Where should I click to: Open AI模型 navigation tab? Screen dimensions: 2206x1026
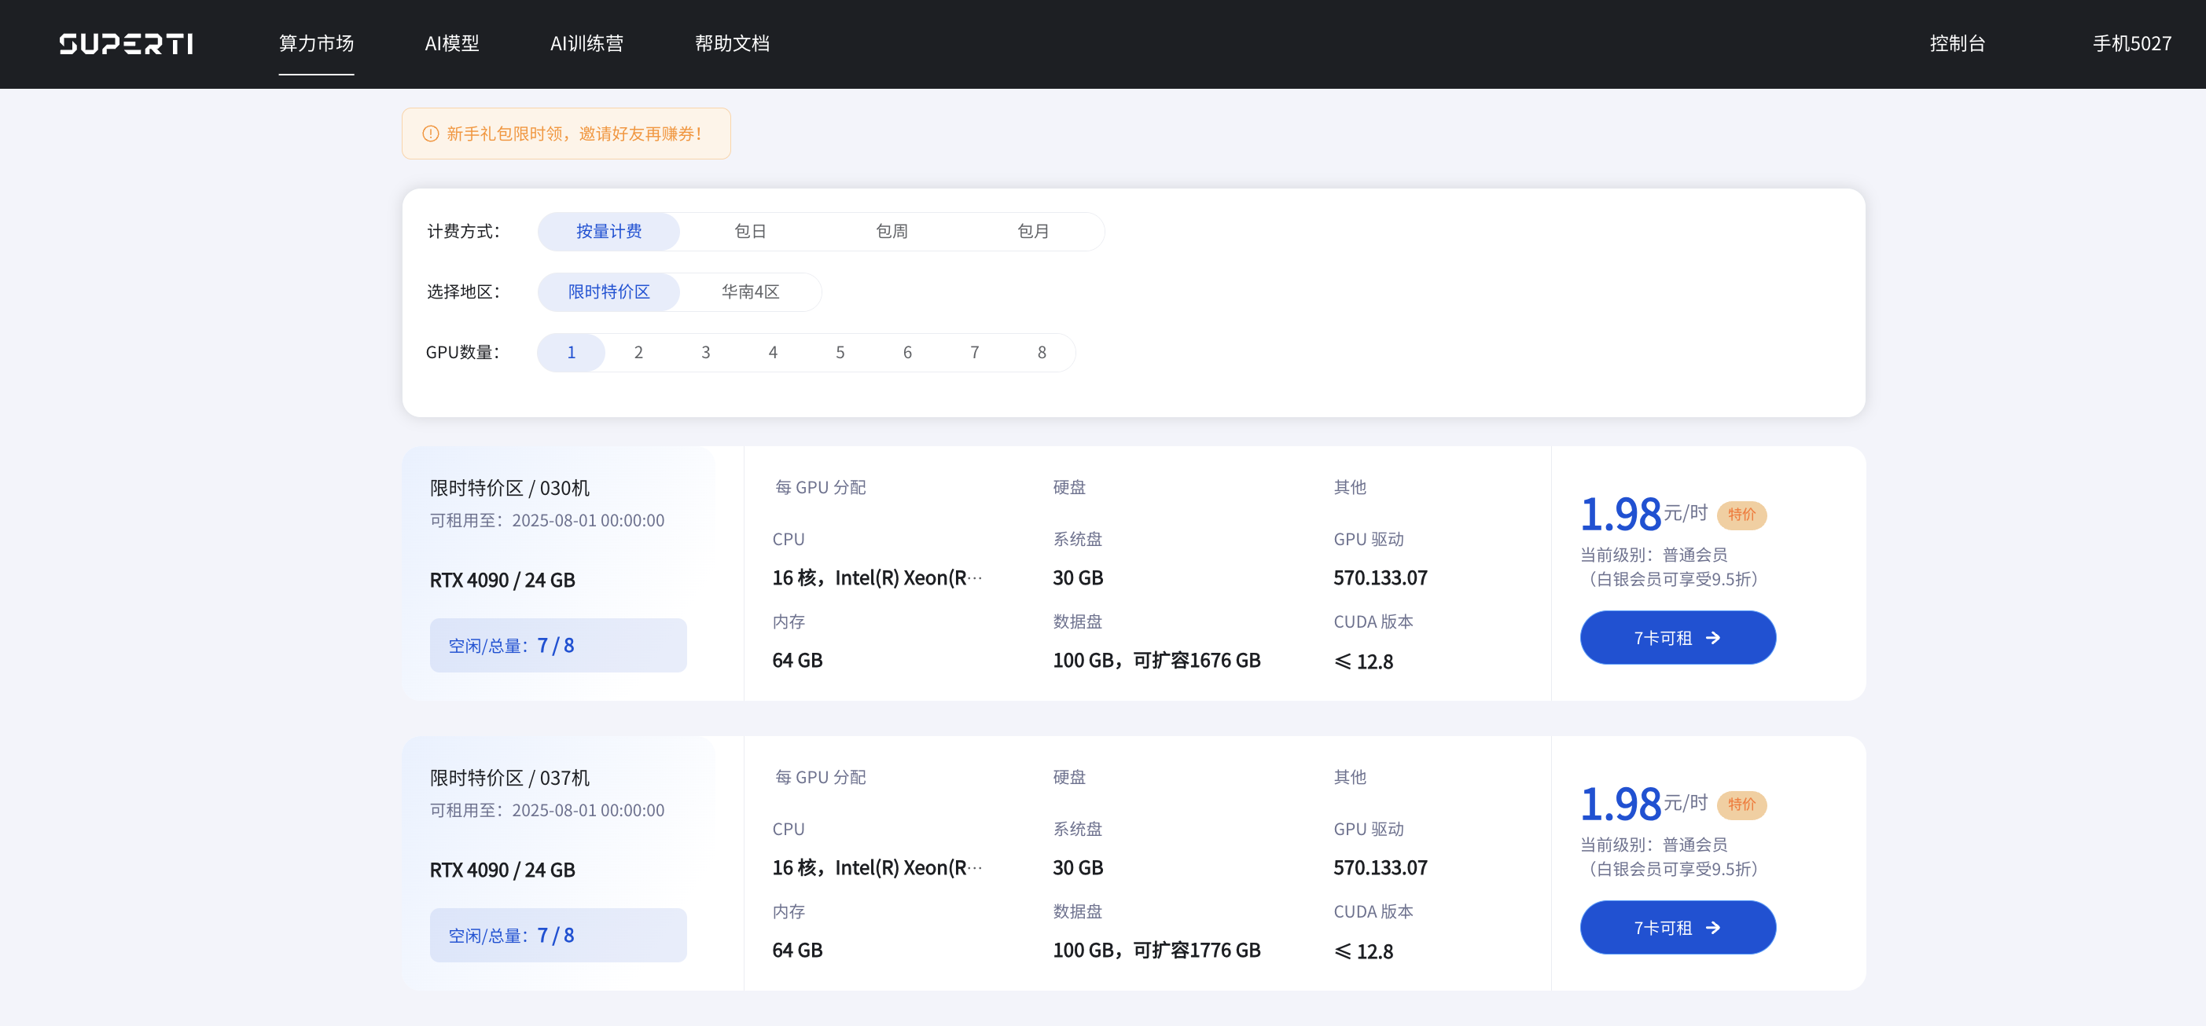[451, 44]
